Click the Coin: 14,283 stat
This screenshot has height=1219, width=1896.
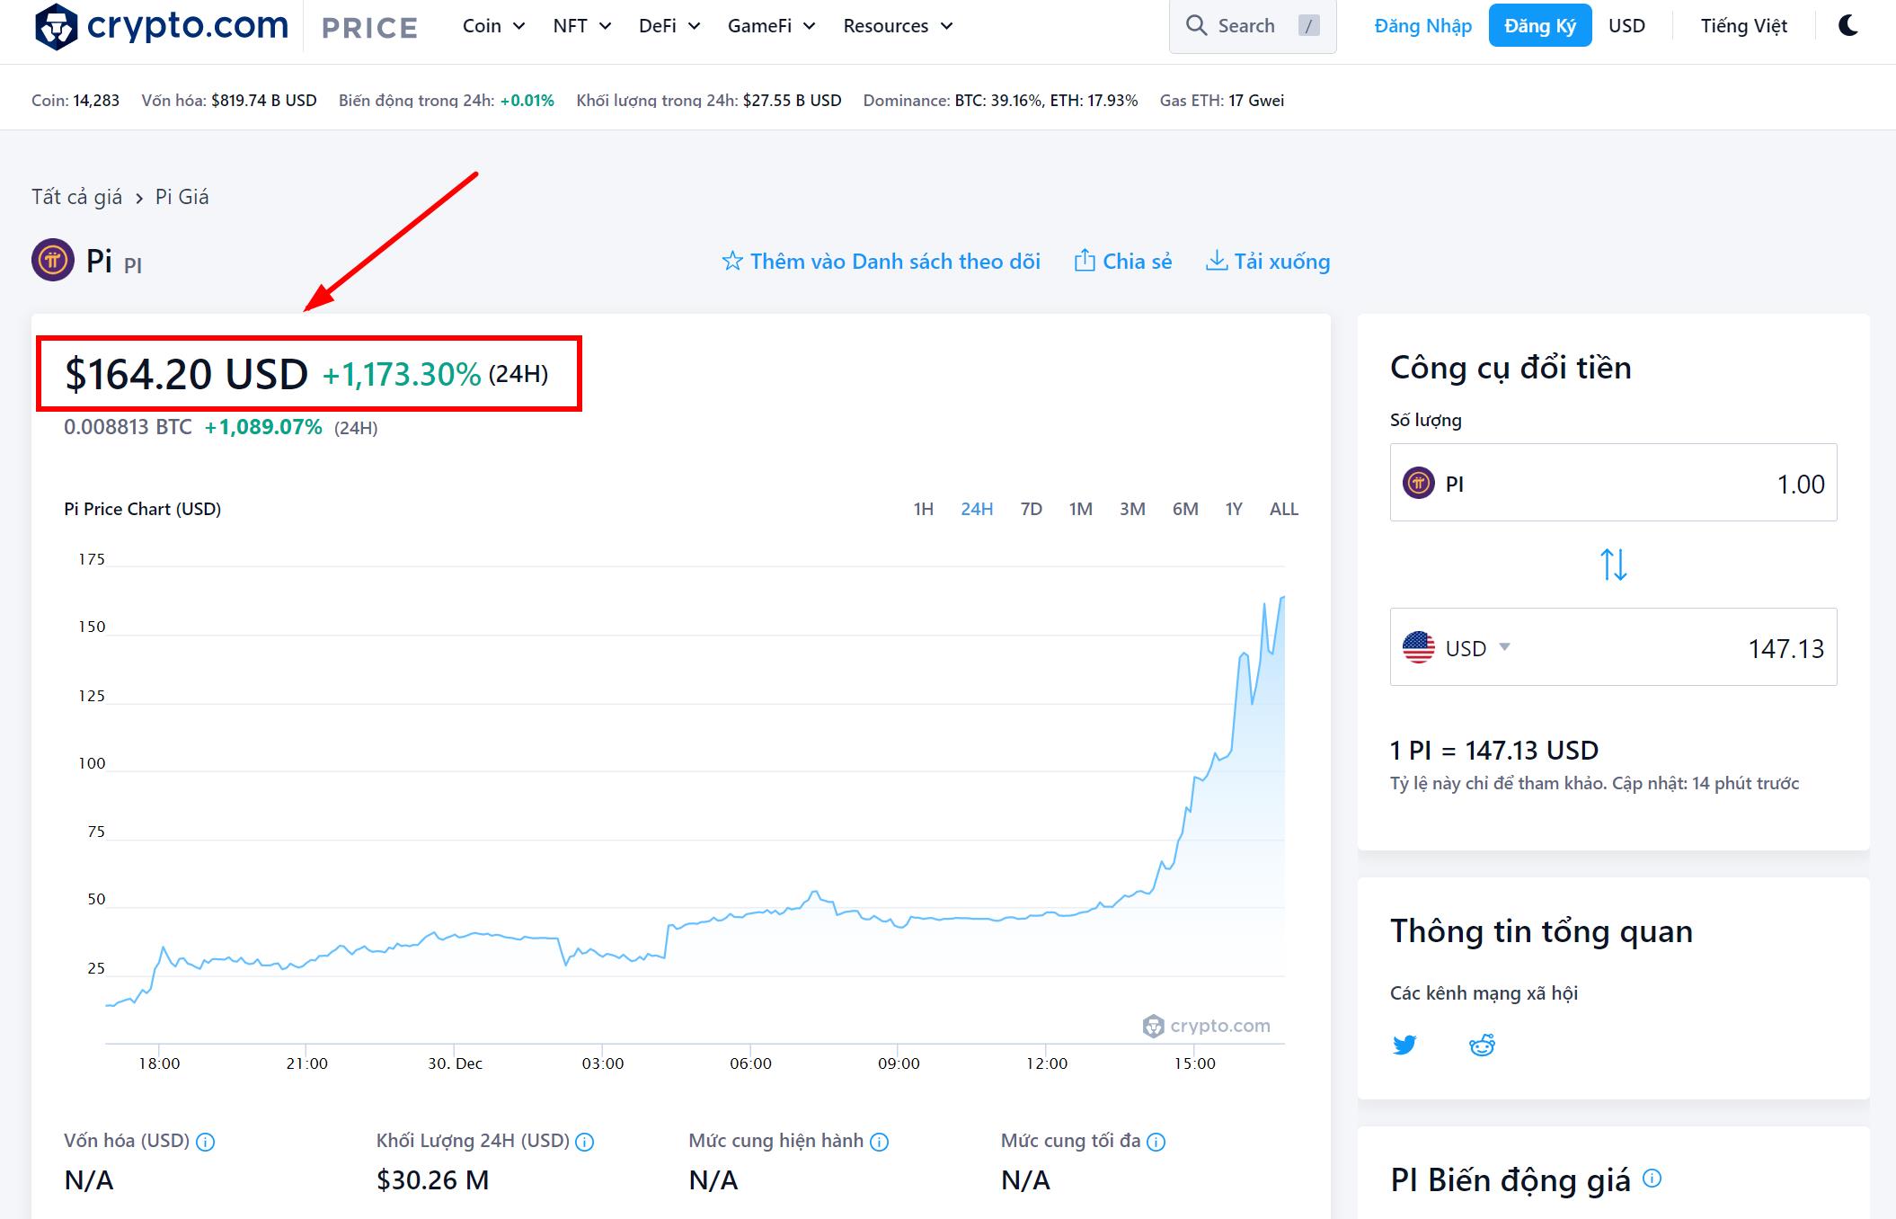coord(75,101)
